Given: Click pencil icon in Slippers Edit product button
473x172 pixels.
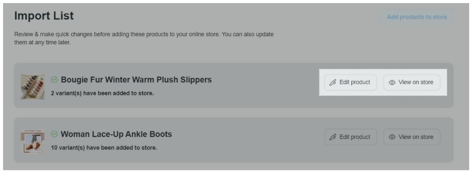Looking at the screenshot, I should click(x=333, y=83).
